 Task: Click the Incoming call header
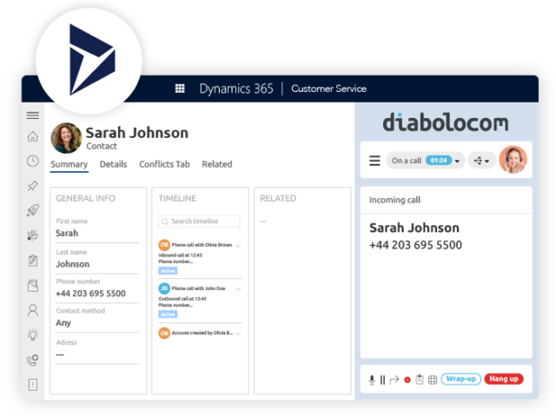[394, 201]
